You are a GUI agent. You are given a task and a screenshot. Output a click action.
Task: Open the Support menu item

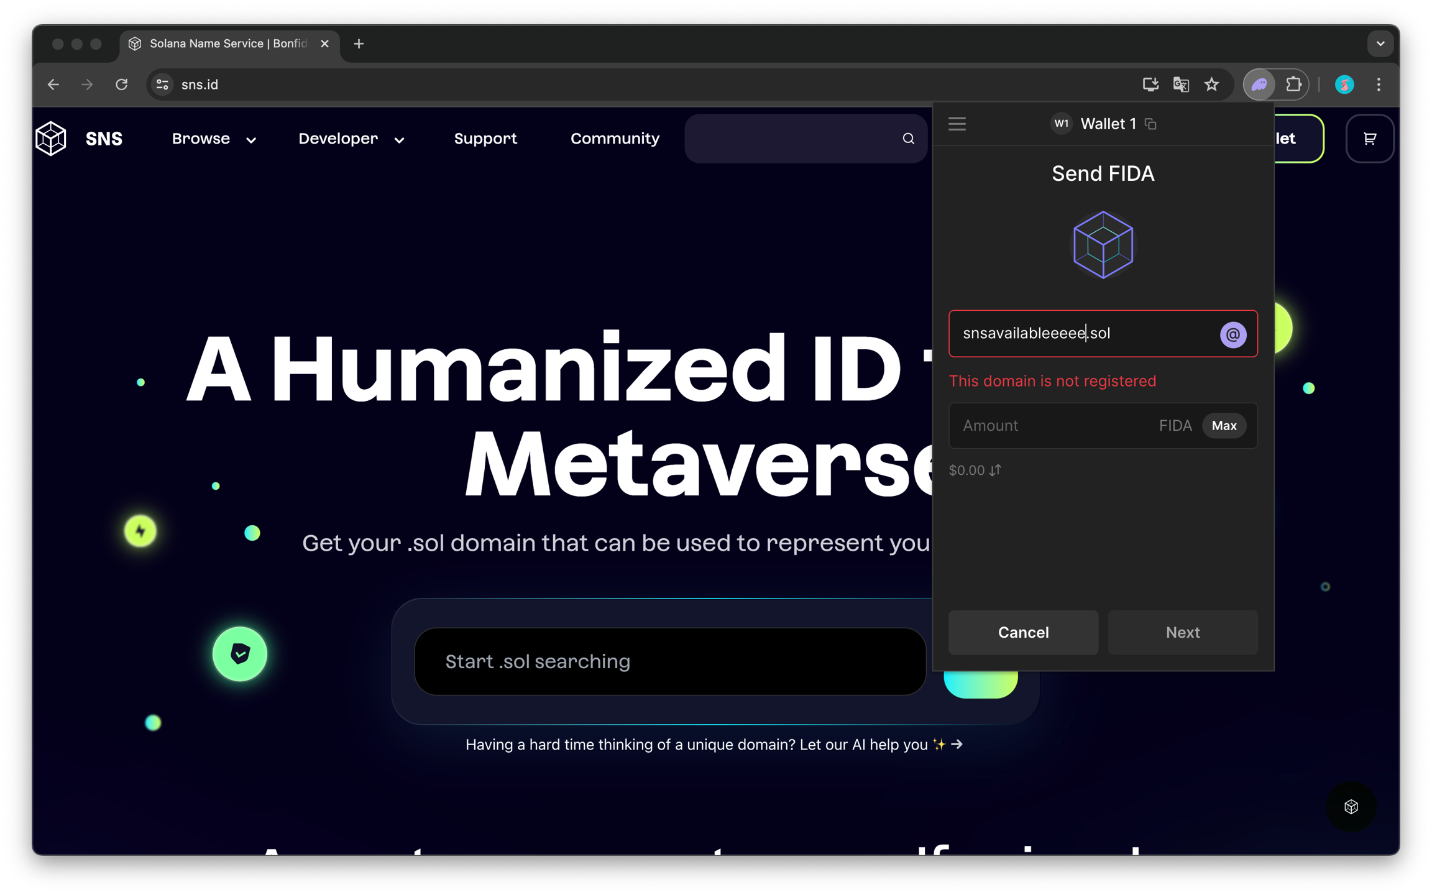pos(485,139)
